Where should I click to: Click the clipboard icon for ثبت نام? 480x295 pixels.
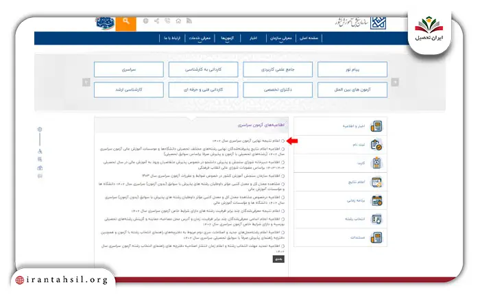point(376,145)
